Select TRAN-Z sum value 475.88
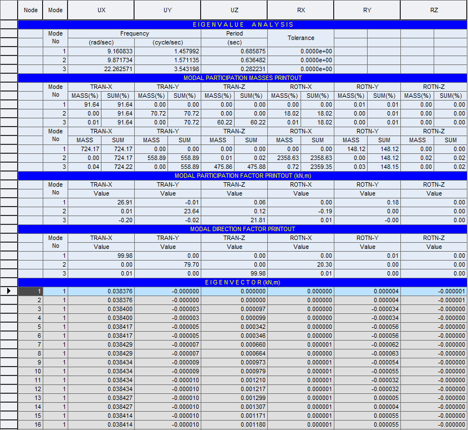 [x=251, y=167]
